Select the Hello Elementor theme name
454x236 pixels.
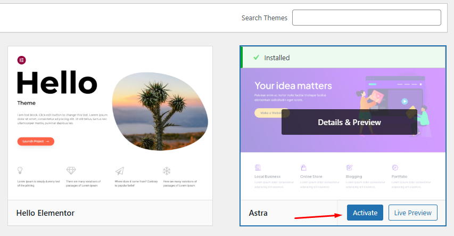pyautogui.click(x=45, y=213)
